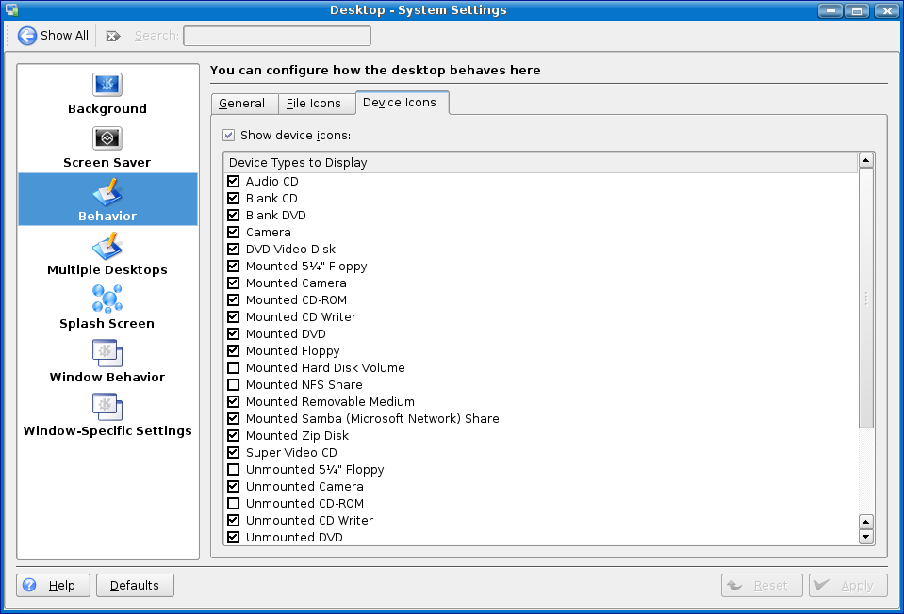Open the Window Behavior icon
Viewport: 904px width, 614px height.
click(107, 354)
